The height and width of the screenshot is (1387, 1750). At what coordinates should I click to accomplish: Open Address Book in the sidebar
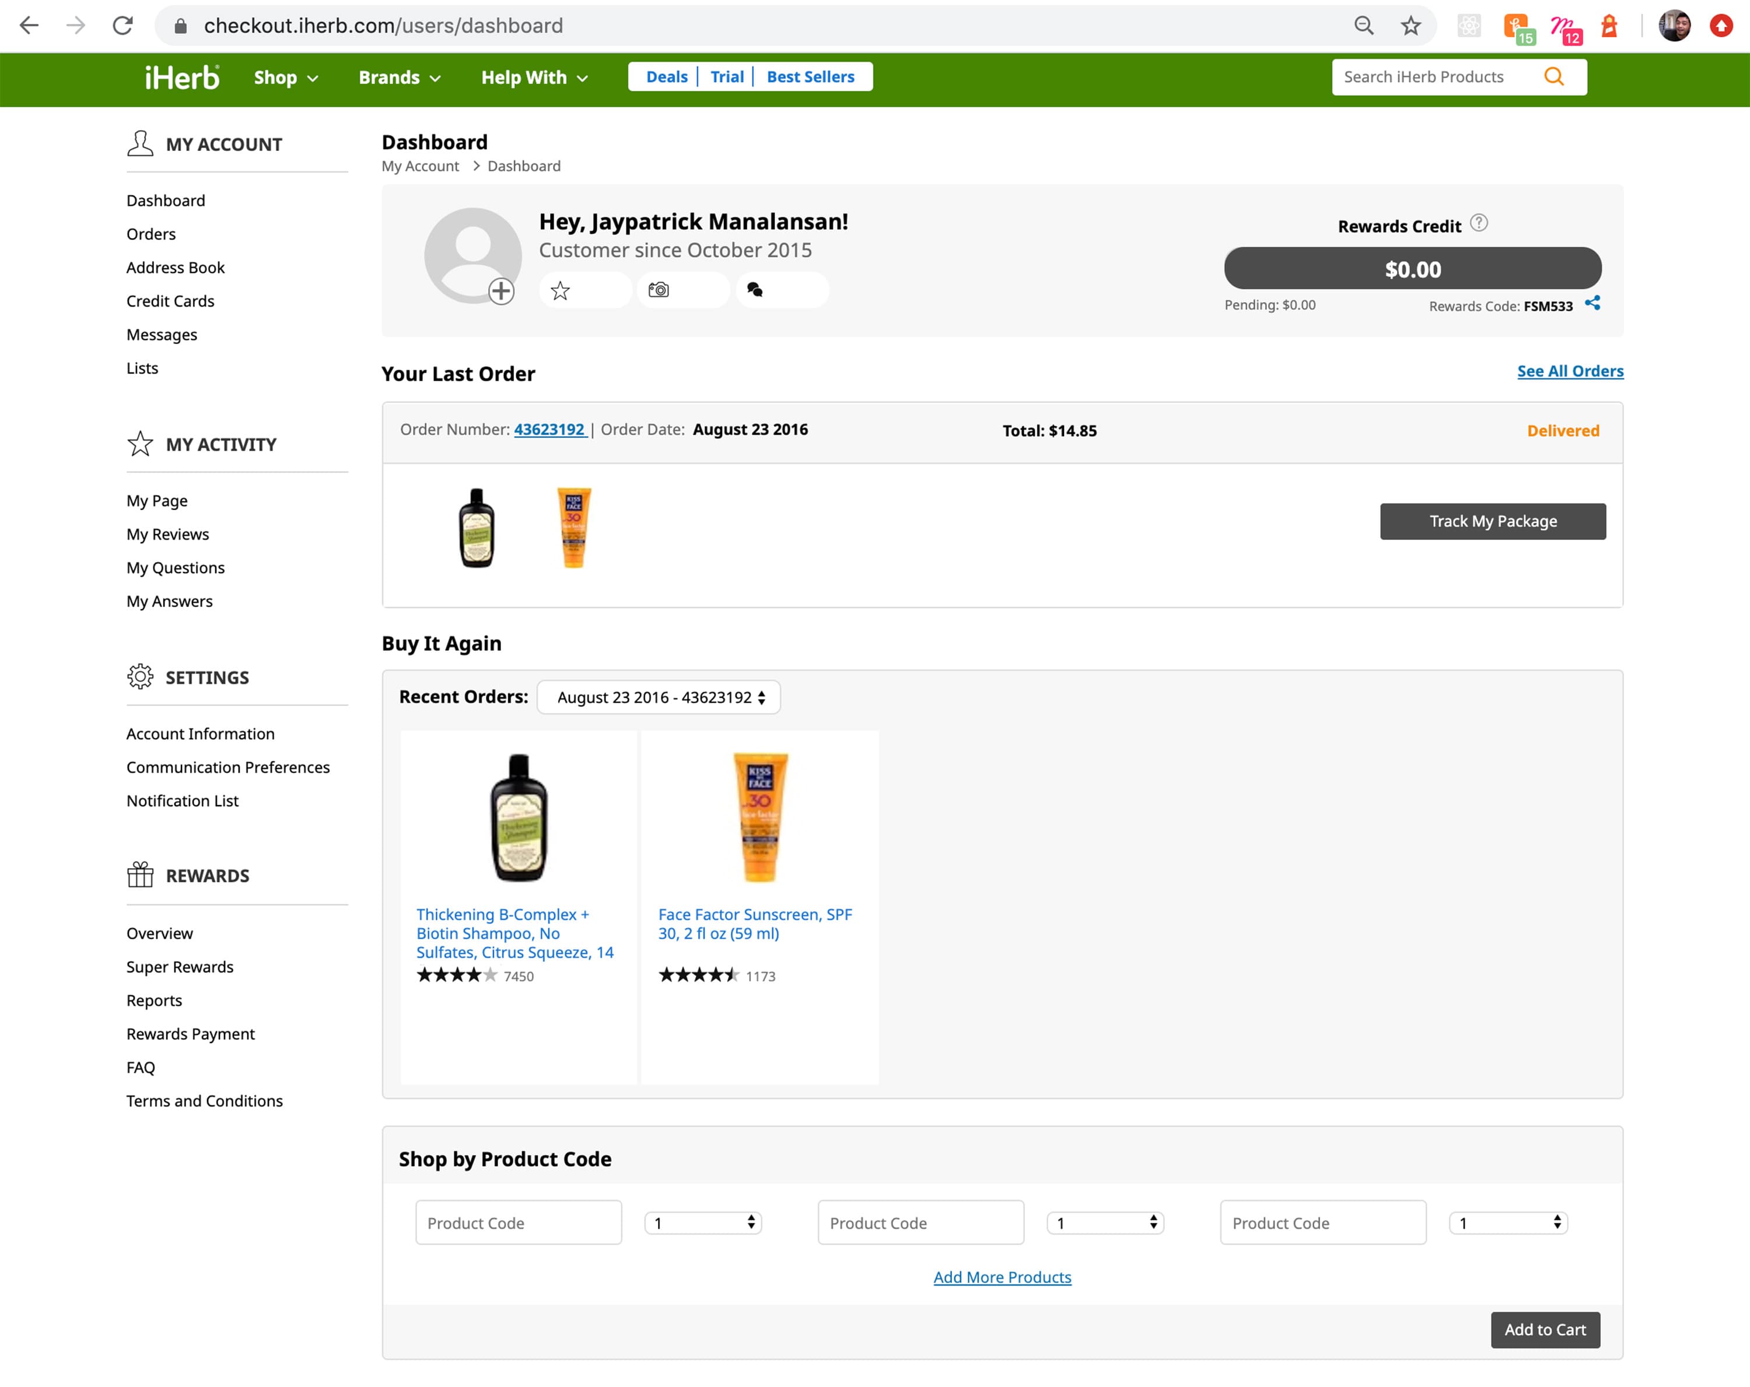tap(176, 267)
